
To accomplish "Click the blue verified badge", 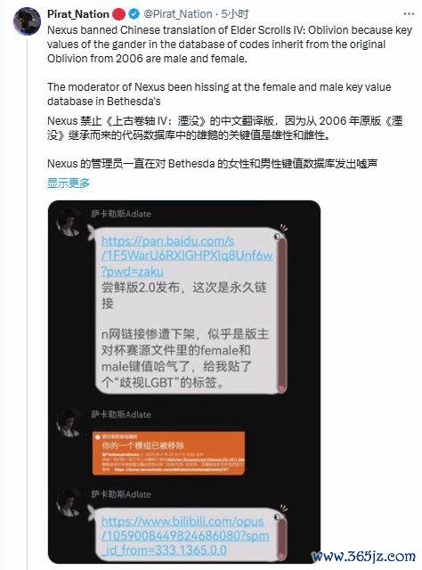I will pyautogui.click(x=134, y=14).
